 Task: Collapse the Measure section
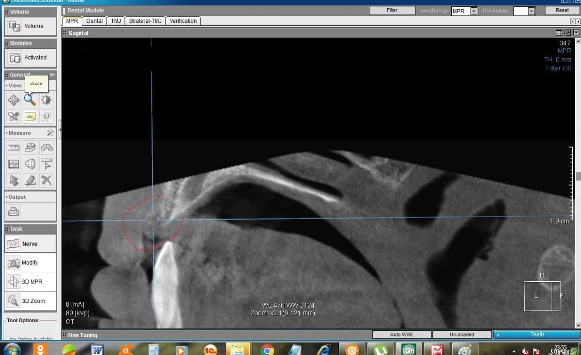pyautogui.click(x=7, y=133)
